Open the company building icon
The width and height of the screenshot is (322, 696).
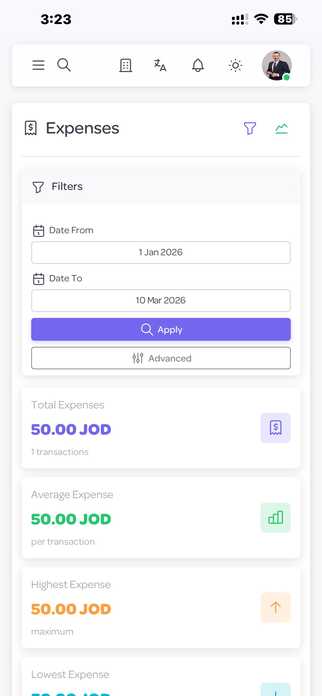[126, 65]
